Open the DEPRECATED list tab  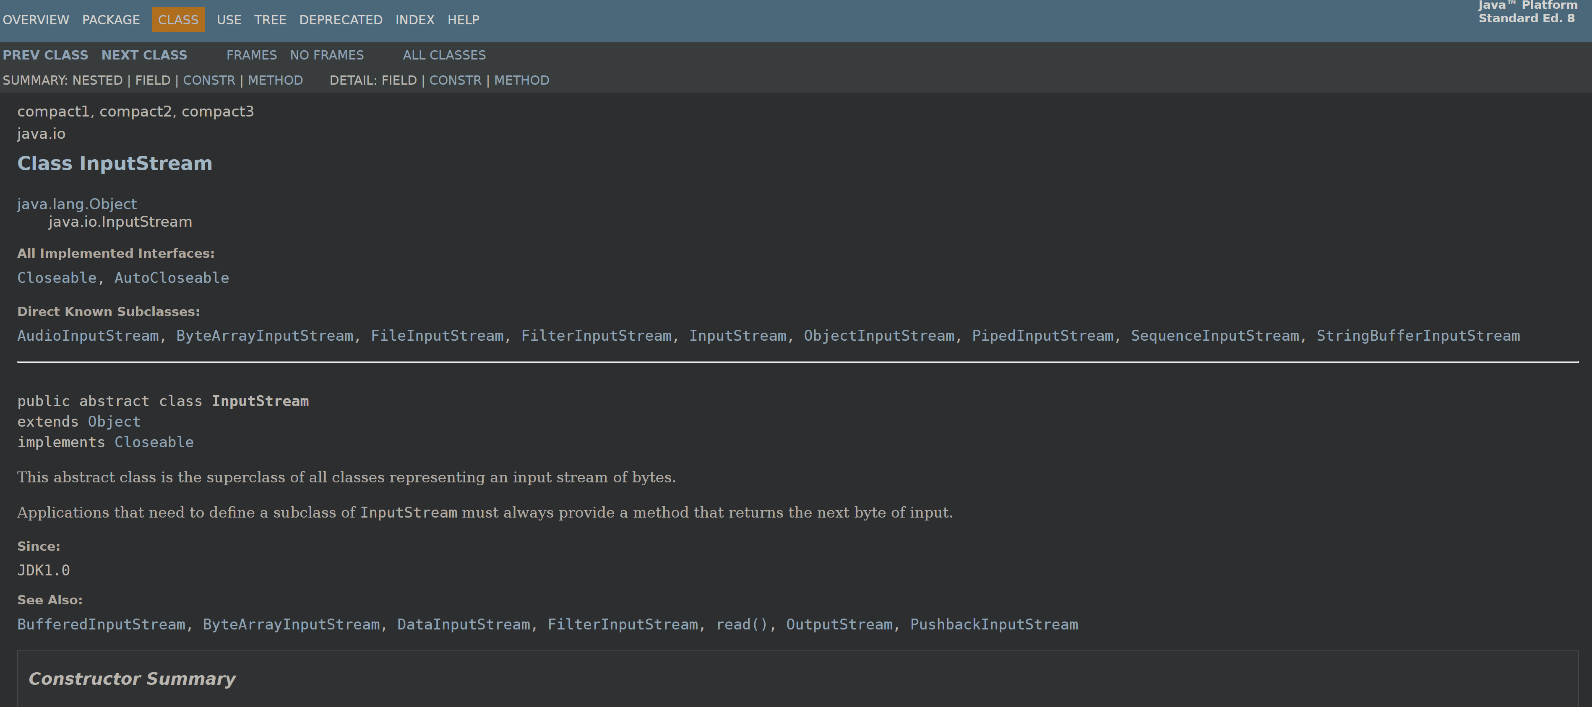pyautogui.click(x=341, y=20)
